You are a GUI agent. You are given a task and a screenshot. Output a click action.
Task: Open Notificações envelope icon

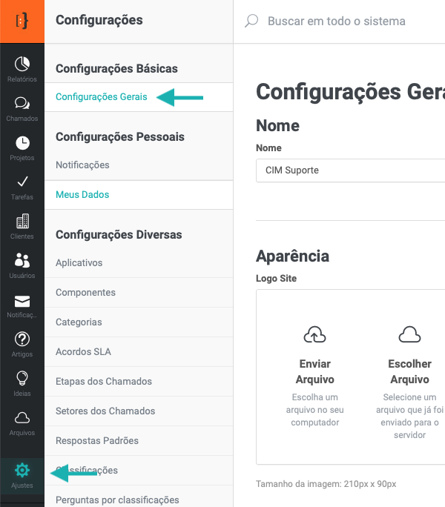coord(22,301)
